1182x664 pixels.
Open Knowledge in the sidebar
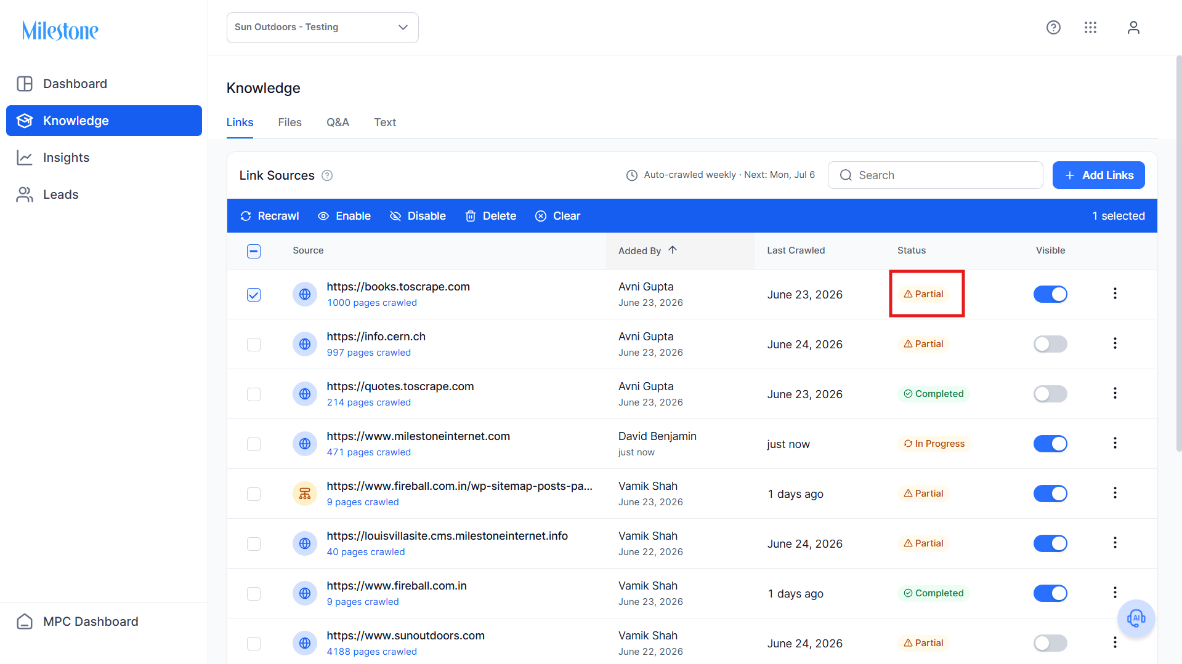tap(104, 121)
